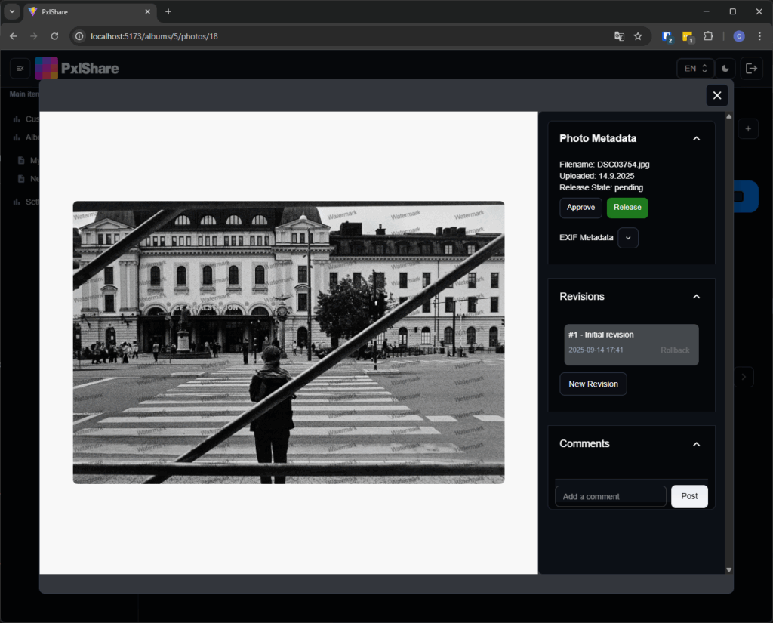Collapse the sidebar menu icon
This screenshot has width=773, height=623.
pyautogui.click(x=20, y=69)
